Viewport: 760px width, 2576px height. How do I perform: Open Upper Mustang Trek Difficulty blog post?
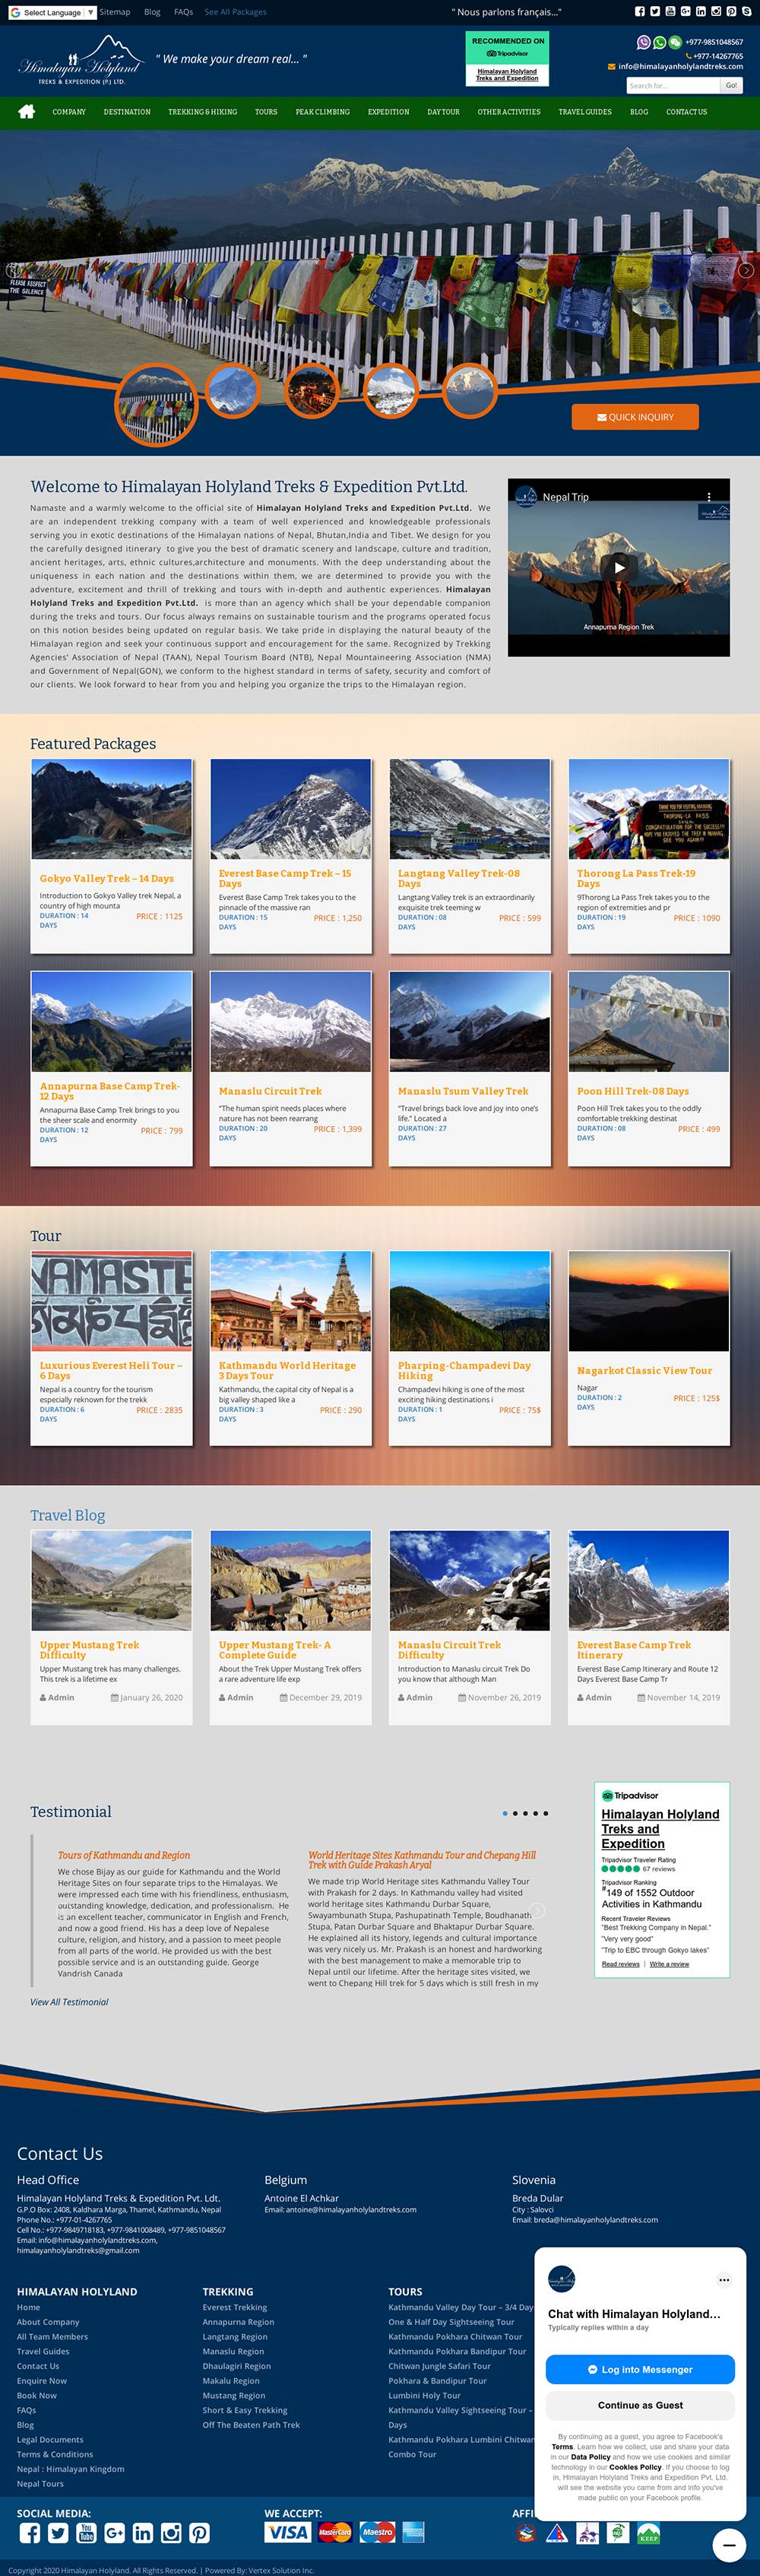point(89,1650)
